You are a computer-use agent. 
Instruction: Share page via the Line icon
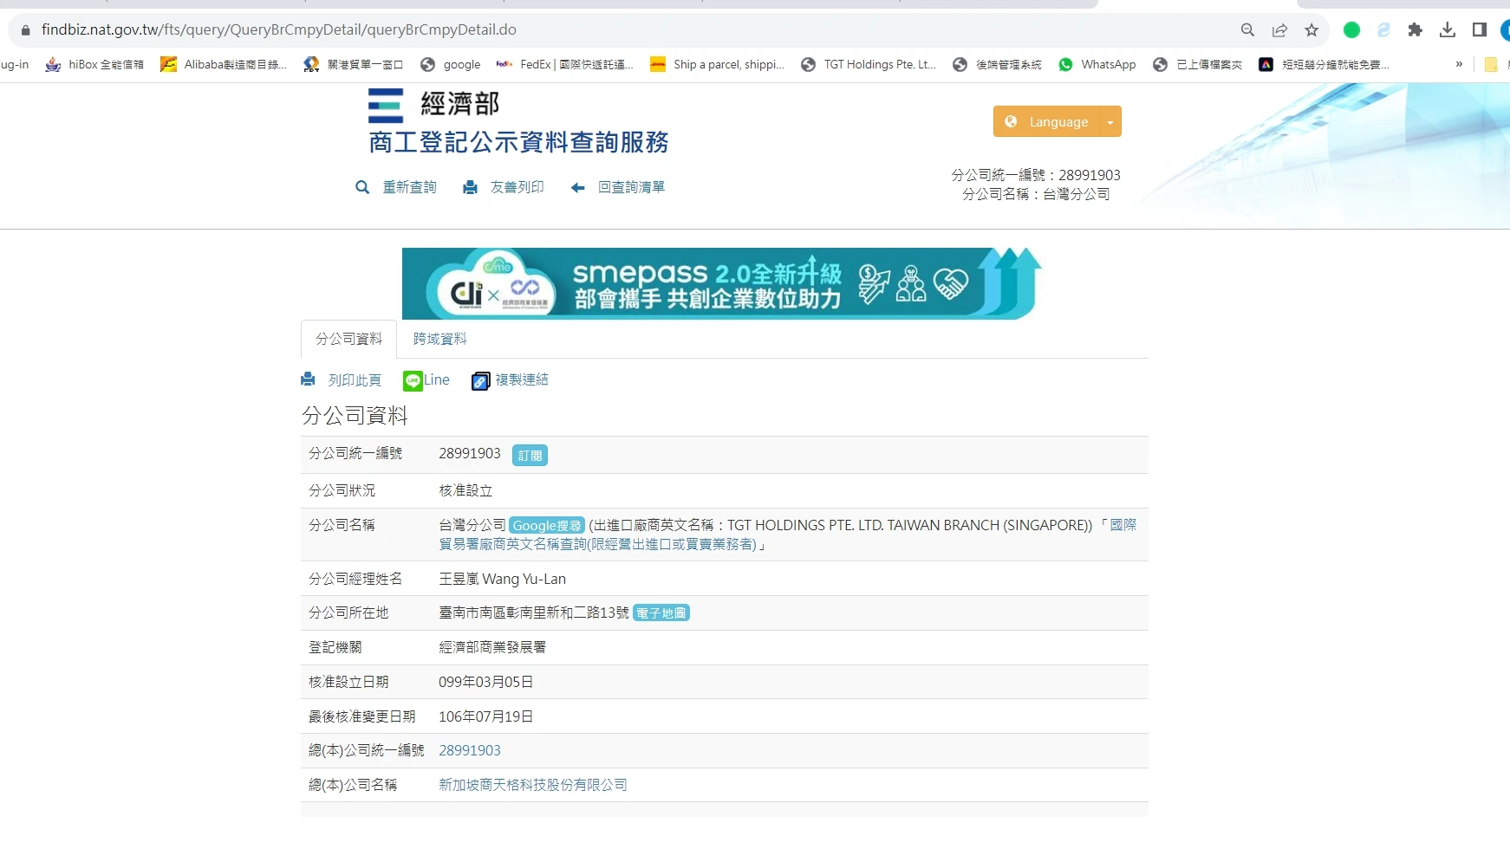[x=413, y=380]
